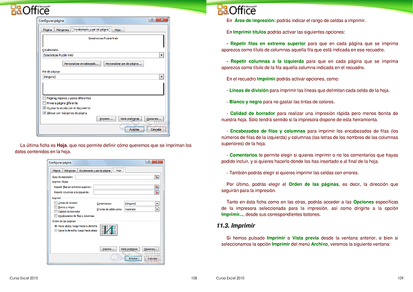Uncheck Alinear con márgenes de página
Image resolution: width=413 pixels, height=292 pixels.
click(x=44, y=113)
